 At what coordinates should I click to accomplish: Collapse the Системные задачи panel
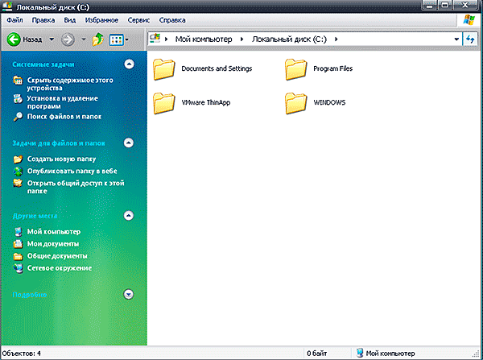[x=128, y=64]
